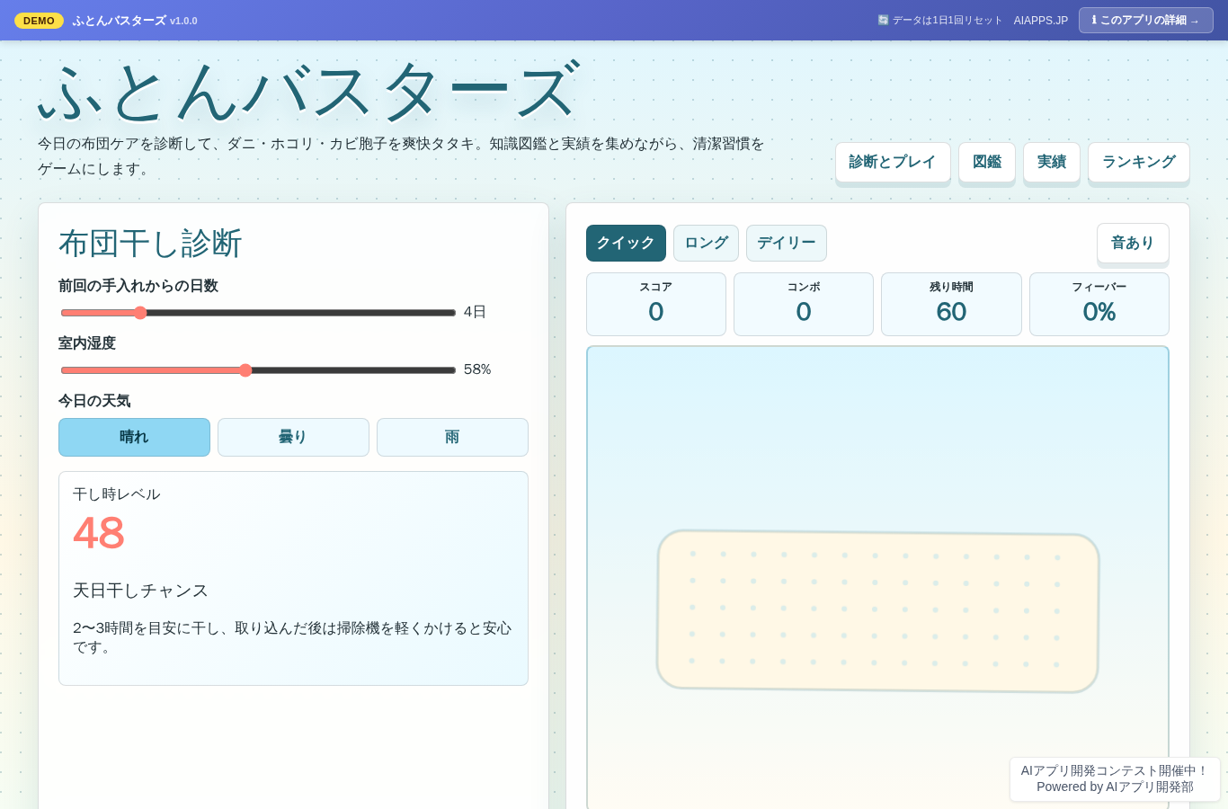The height and width of the screenshot is (809, 1228).
Task: Choose 曇り as today's weather
Action: pos(293,437)
